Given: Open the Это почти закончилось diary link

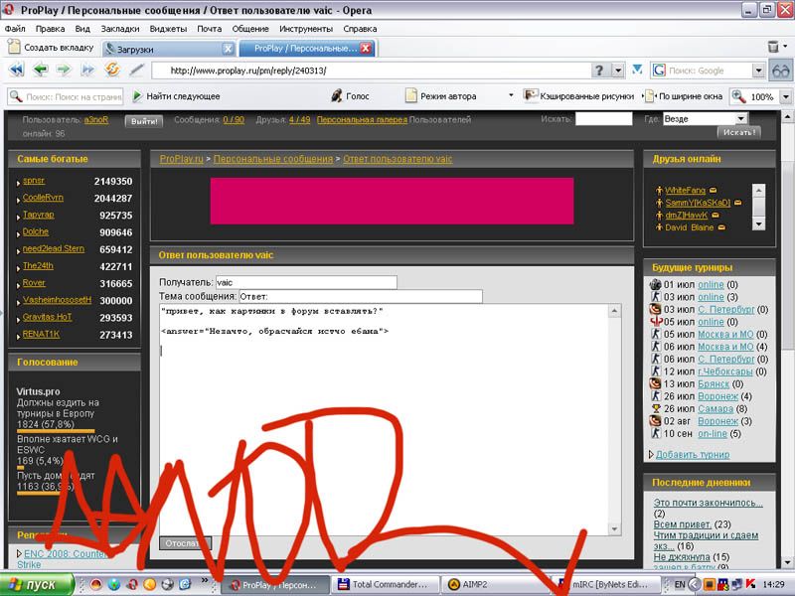Looking at the screenshot, I should 708,503.
